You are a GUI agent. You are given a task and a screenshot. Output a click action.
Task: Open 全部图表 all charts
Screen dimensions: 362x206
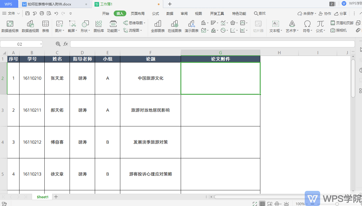tap(158, 27)
